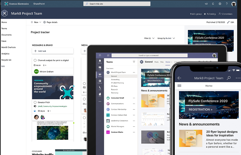Add task under Messaging & Brand

(x=53, y=51)
